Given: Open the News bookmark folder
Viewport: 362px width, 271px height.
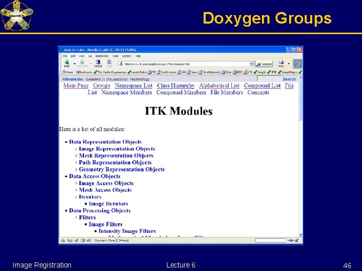Looking at the screenshot, I should [x=192, y=72].
